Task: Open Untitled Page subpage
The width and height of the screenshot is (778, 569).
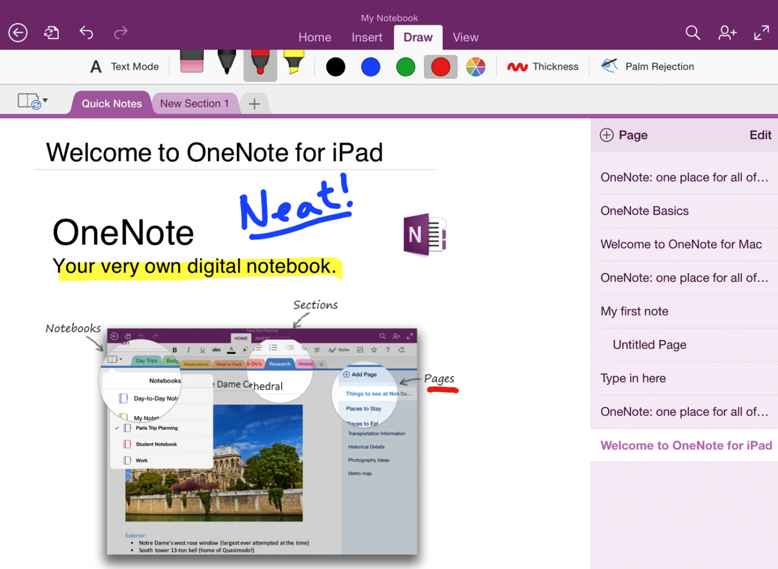Action: 684,345
